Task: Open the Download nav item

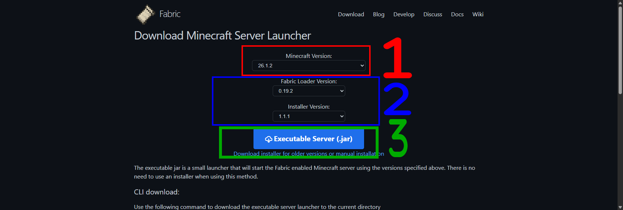Action: pos(351,14)
